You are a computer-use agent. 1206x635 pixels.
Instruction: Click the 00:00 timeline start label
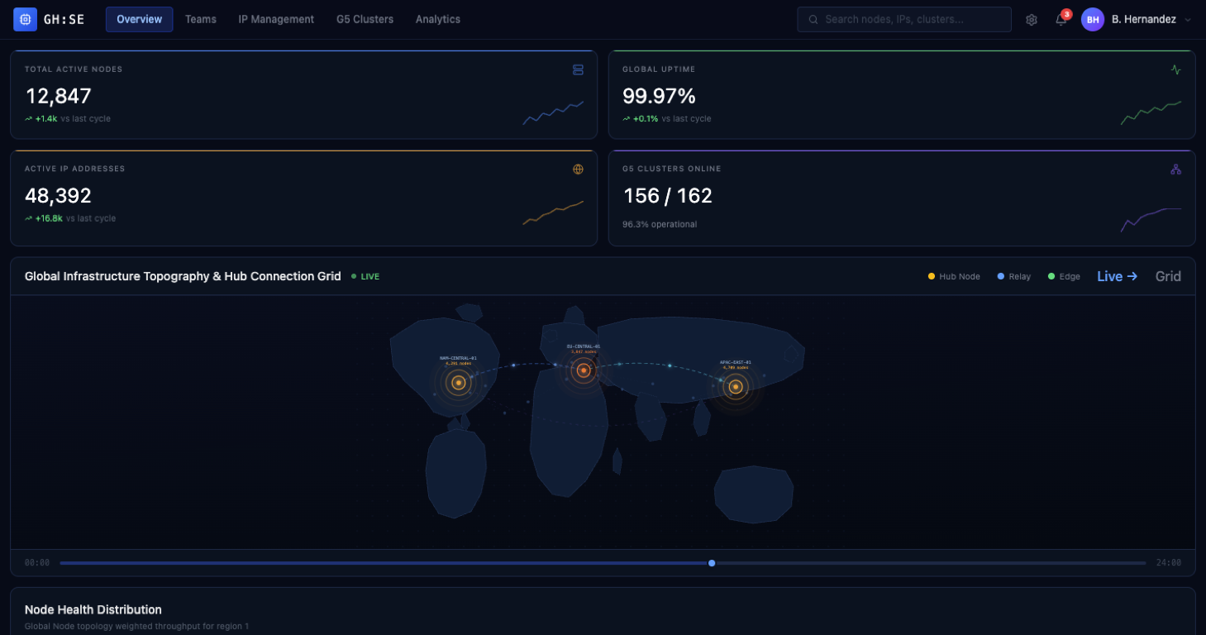(37, 563)
